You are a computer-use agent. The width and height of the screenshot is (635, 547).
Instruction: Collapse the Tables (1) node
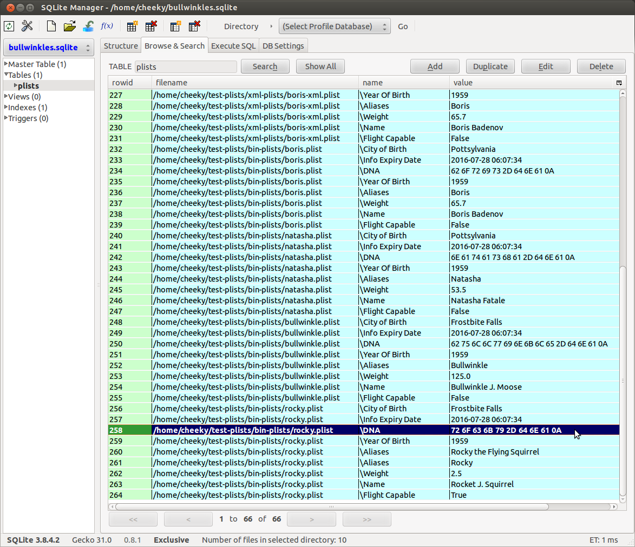[6, 75]
